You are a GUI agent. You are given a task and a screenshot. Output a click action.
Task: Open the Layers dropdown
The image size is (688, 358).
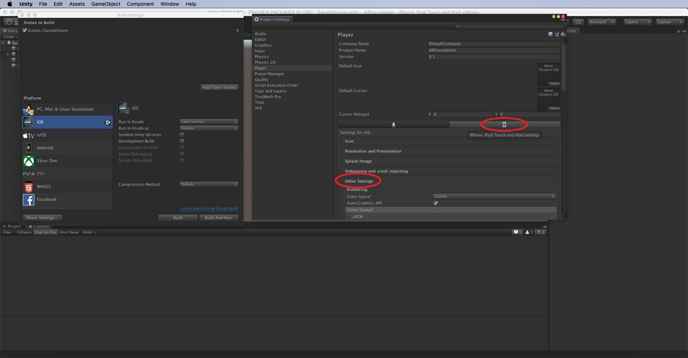tap(637, 22)
